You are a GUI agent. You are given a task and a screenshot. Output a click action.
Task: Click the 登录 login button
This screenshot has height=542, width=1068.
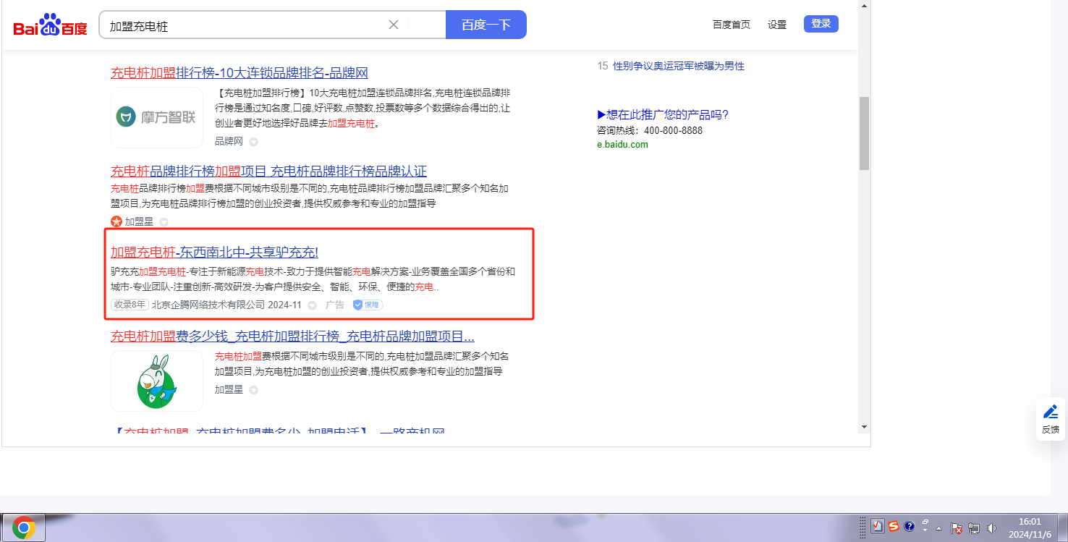point(821,24)
